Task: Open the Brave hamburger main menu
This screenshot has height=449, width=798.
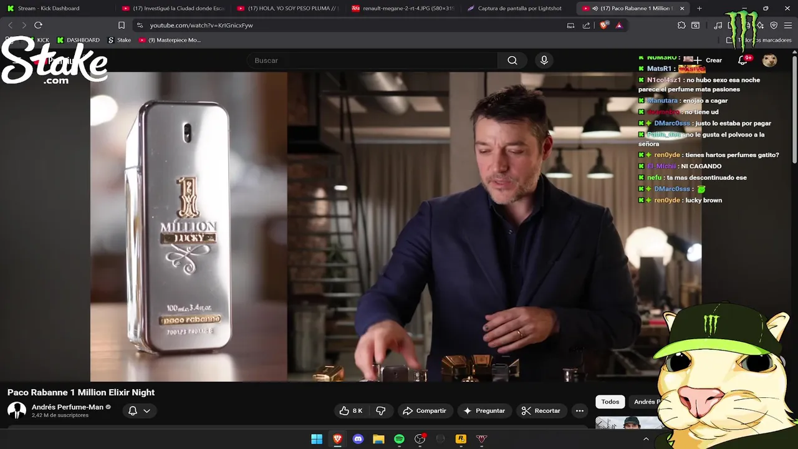Action: [787, 25]
